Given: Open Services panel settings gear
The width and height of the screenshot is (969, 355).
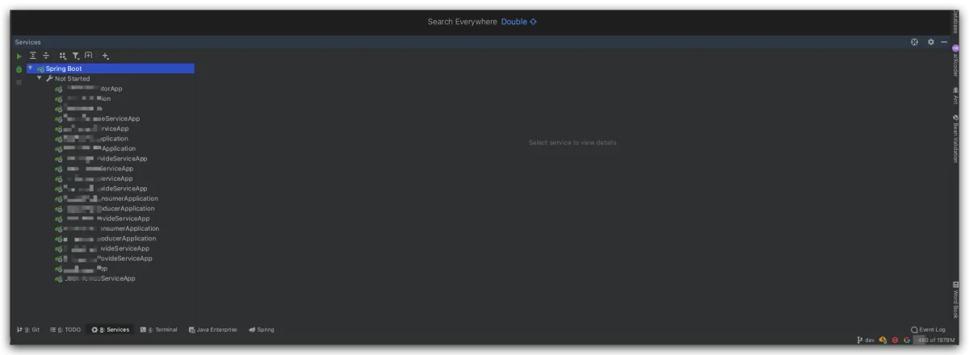Looking at the screenshot, I should coord(930,42).
